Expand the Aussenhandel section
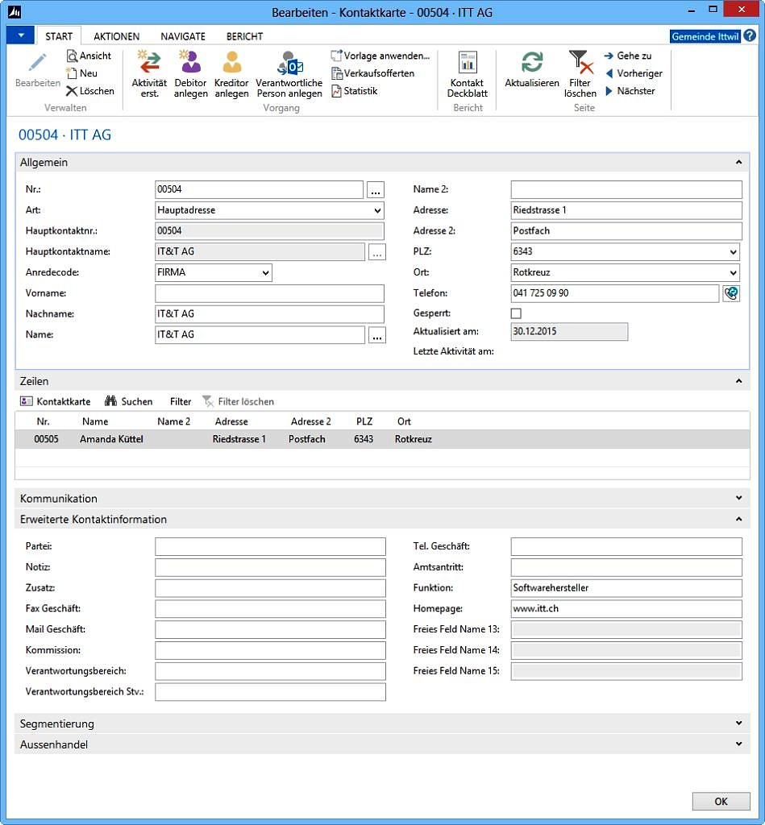 pyautogui.click(x=738, y=744)
